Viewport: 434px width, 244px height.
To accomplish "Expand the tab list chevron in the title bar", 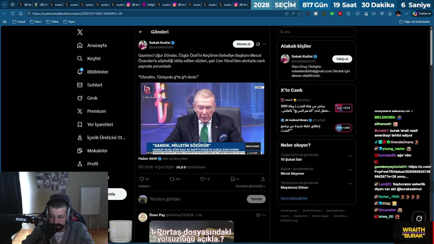I will point(4,5).
